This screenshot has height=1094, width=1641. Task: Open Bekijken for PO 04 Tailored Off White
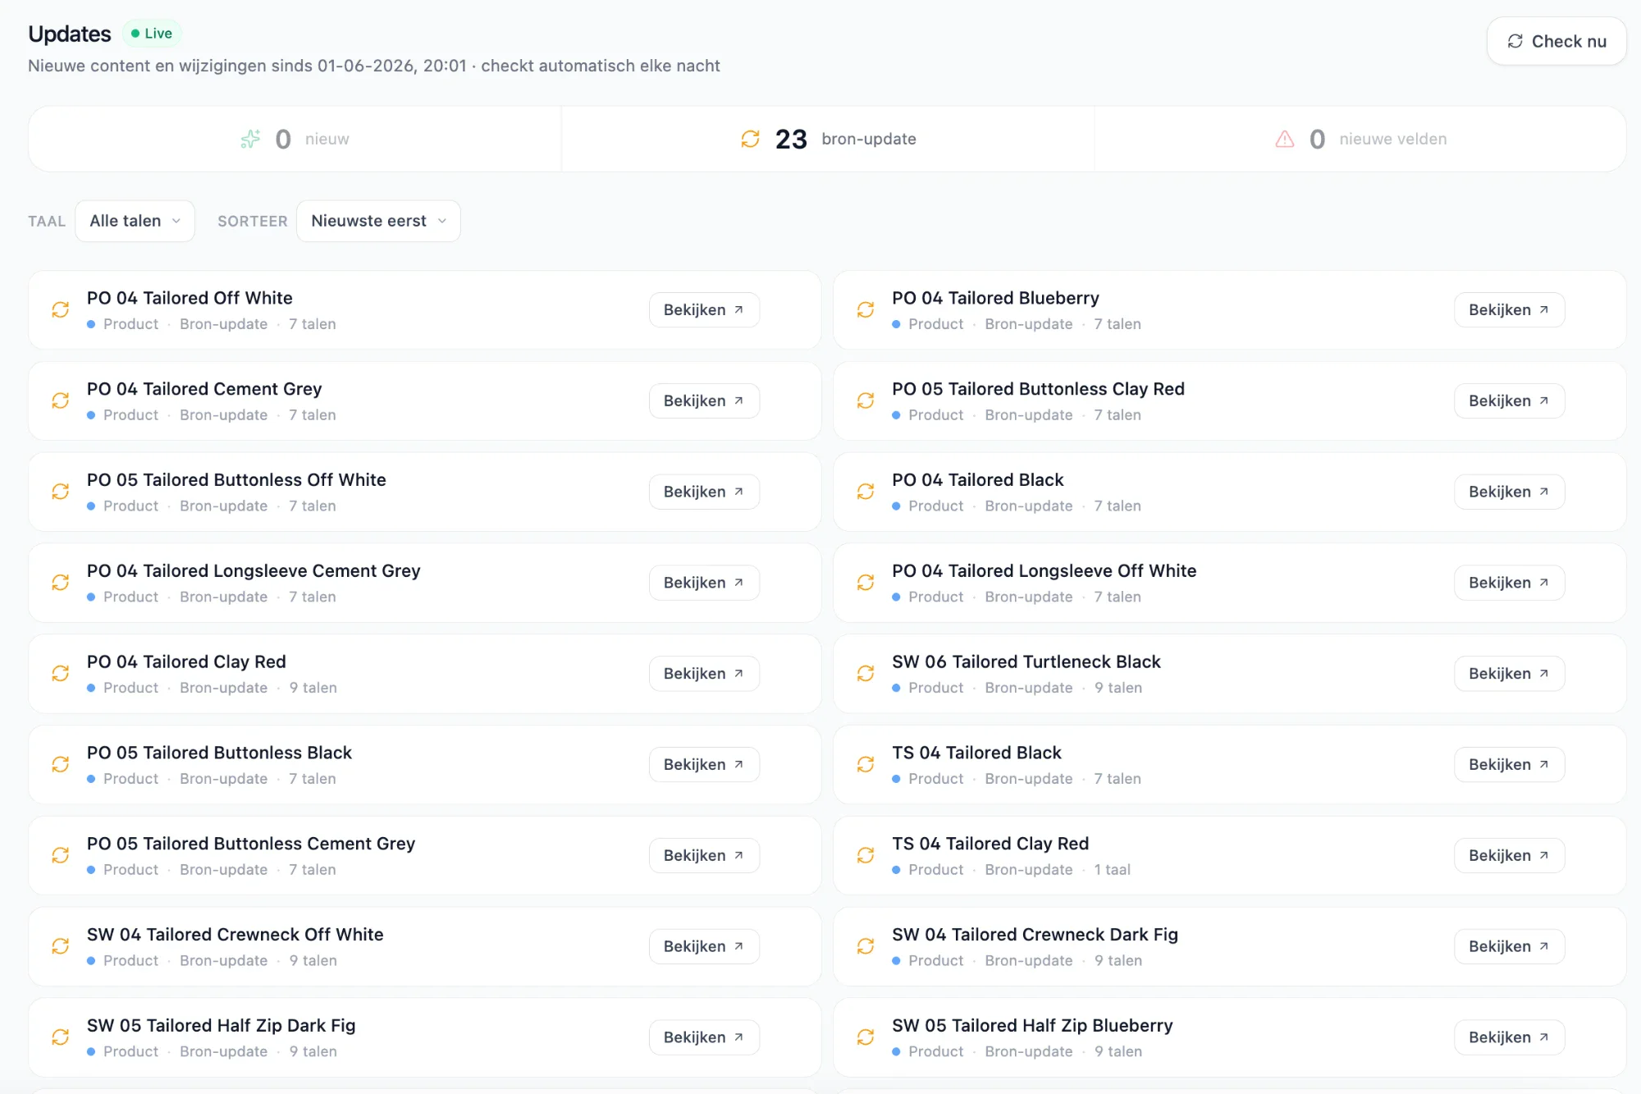(x=704, y=309)
